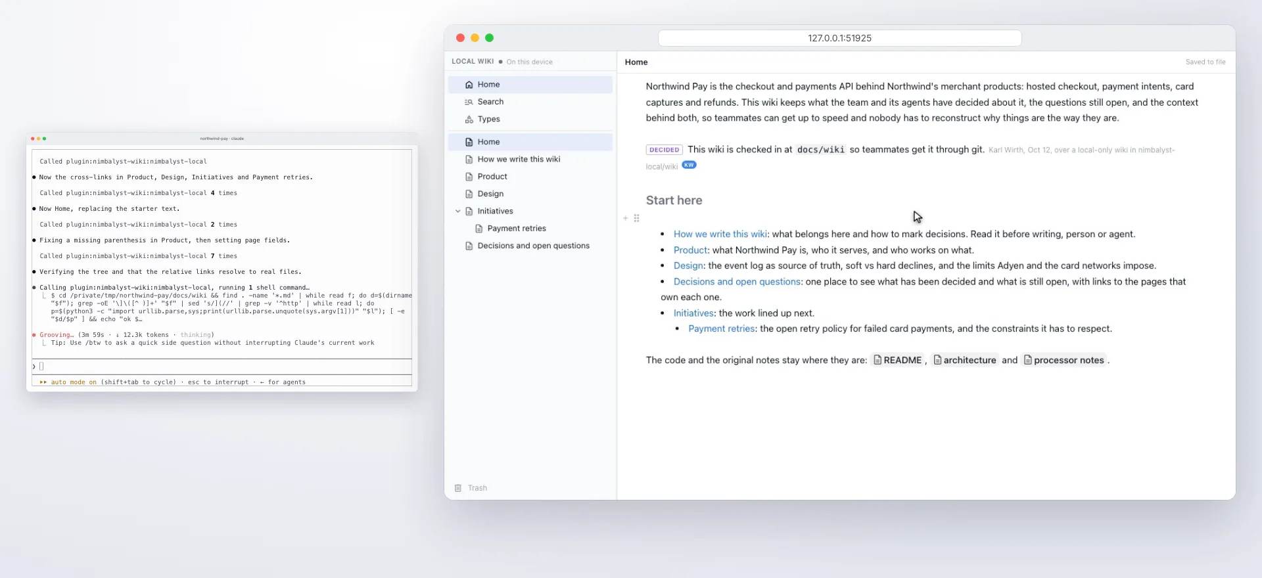Follow the Payment retries link in the list
The height and width of the screenshot is (578, 1262).
722,329
